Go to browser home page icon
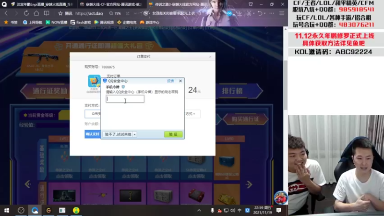The height and width of the screenshot is (216, 384). [x=36, y=13]
